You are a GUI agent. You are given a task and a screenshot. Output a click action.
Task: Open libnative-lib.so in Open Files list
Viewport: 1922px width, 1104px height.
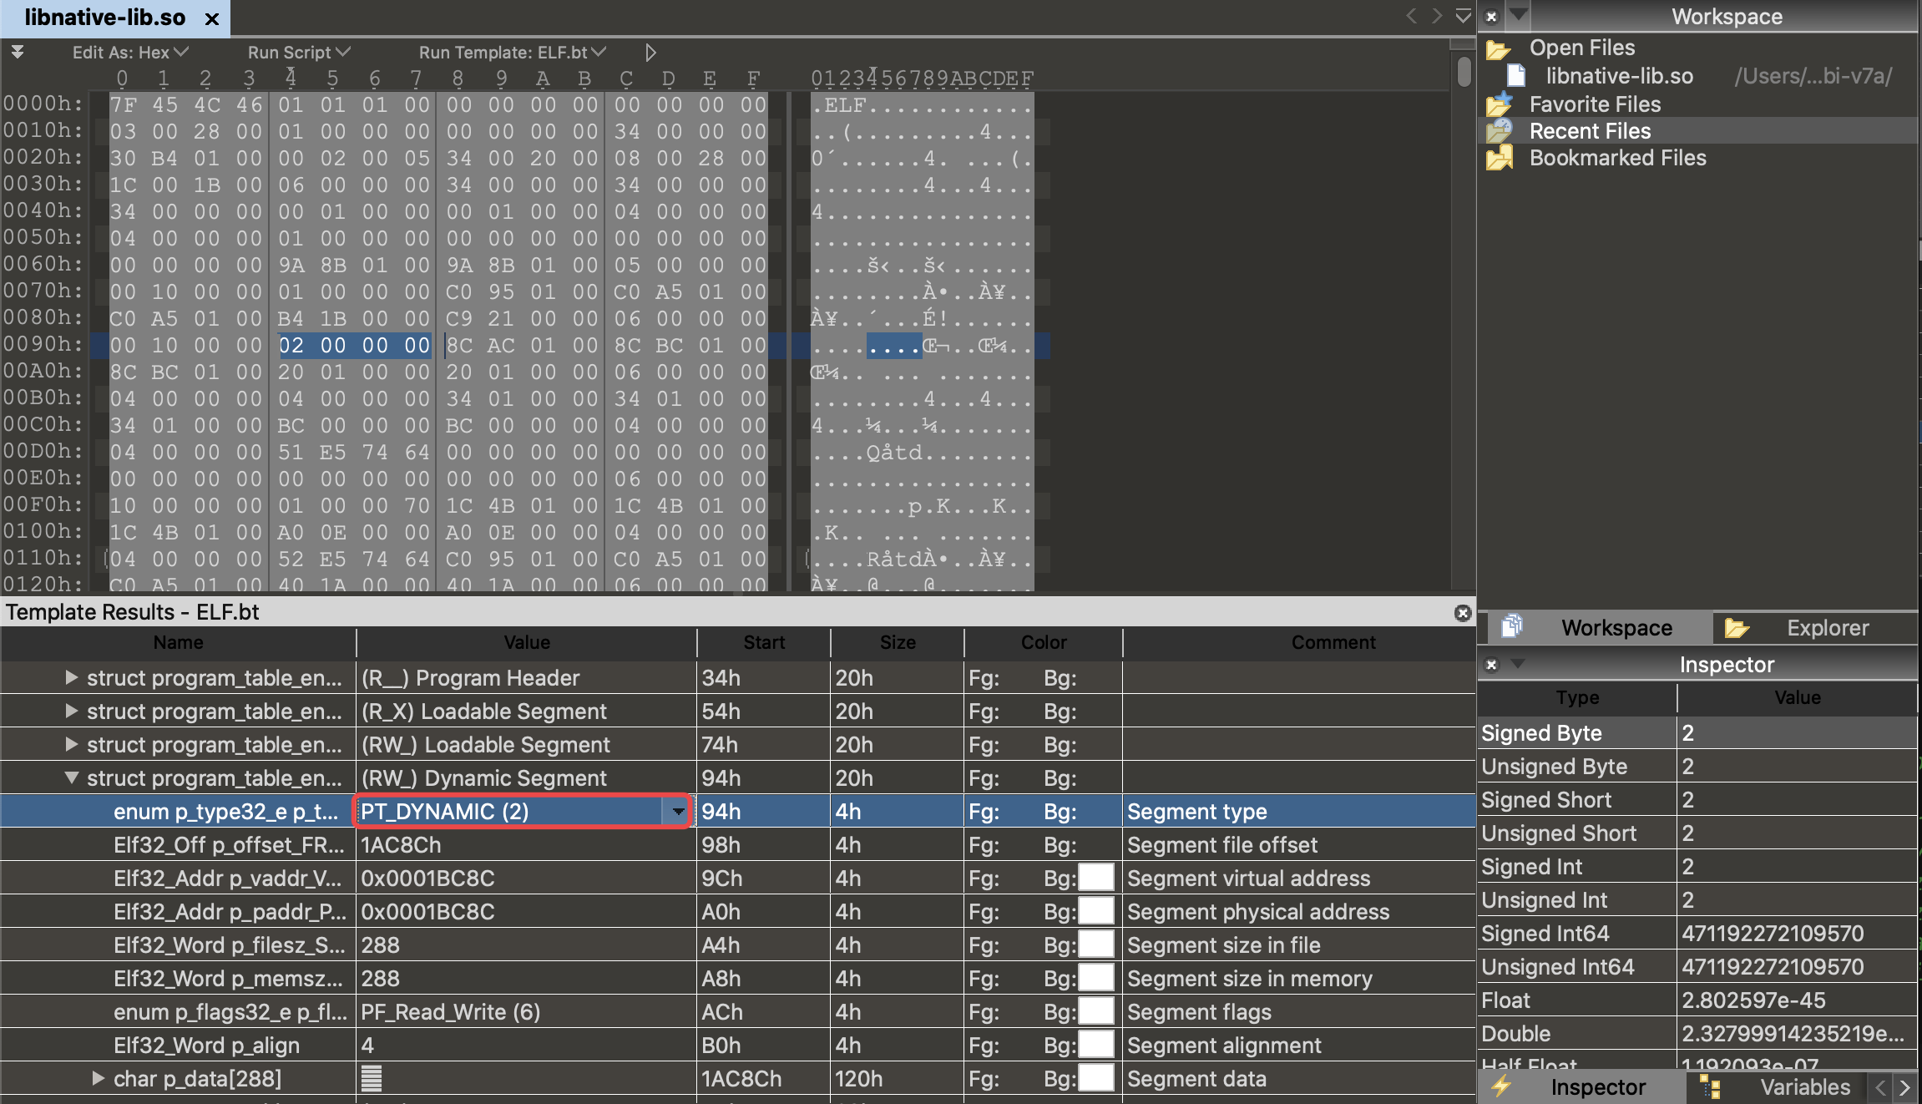[x=1618, y=77]
